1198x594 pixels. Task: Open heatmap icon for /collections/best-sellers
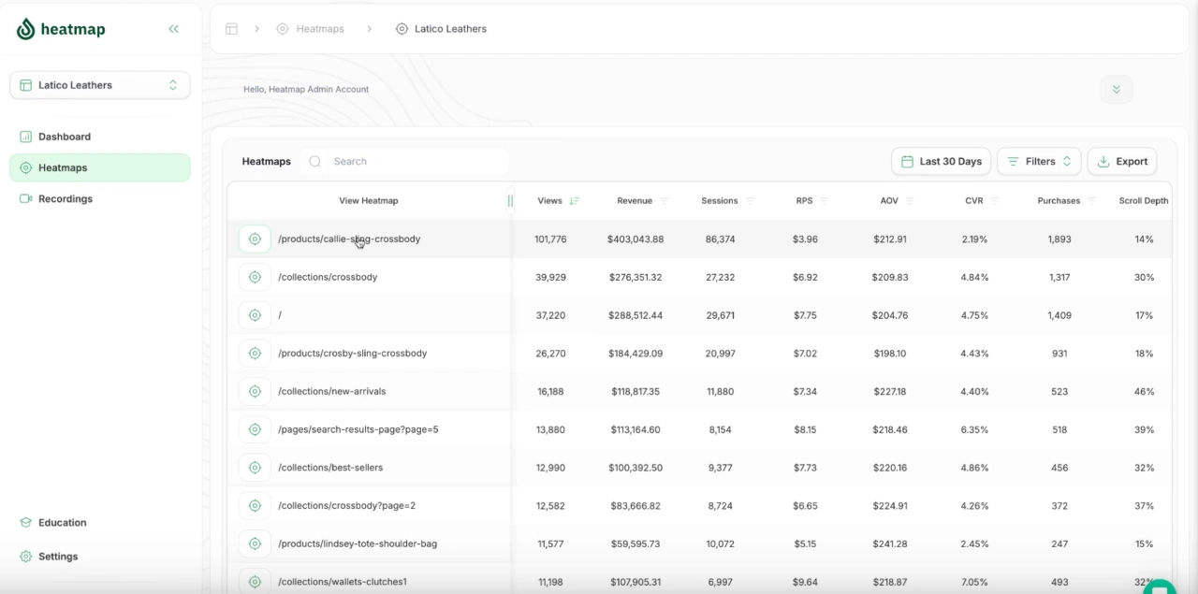click(255, 468)
